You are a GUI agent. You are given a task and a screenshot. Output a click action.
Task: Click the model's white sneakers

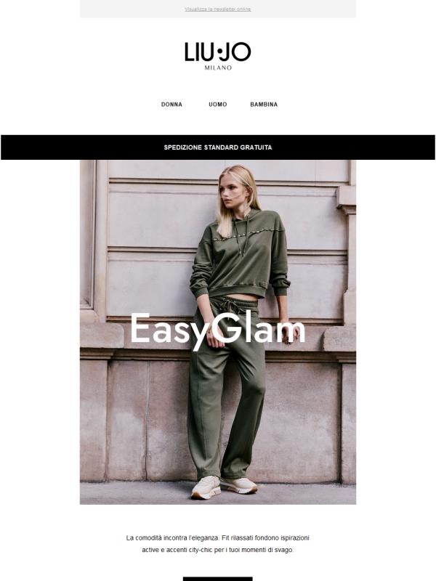pos(224,486)
